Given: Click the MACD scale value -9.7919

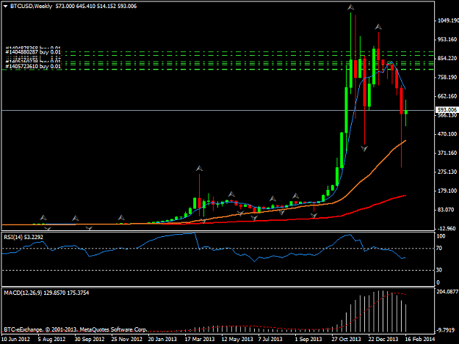Looking at the screenshot, I should [x=446, y=330].
